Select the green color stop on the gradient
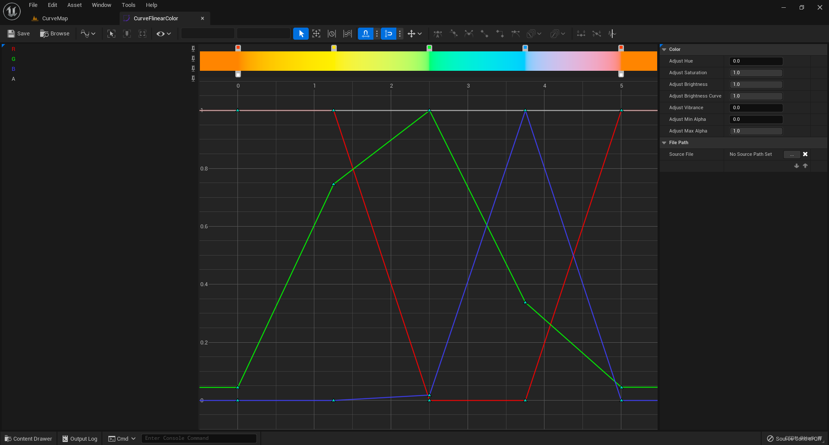 (430, 48)
